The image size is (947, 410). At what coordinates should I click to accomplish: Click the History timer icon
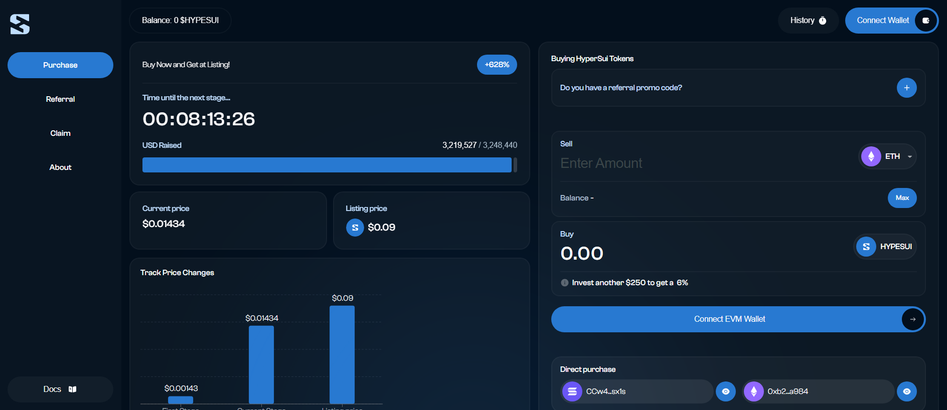pyautogui.click(x=823, y=21)
